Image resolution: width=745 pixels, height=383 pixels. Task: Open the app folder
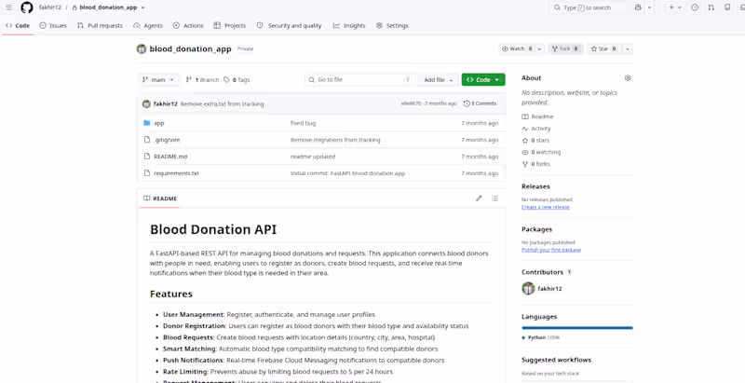tap(159, 123)
